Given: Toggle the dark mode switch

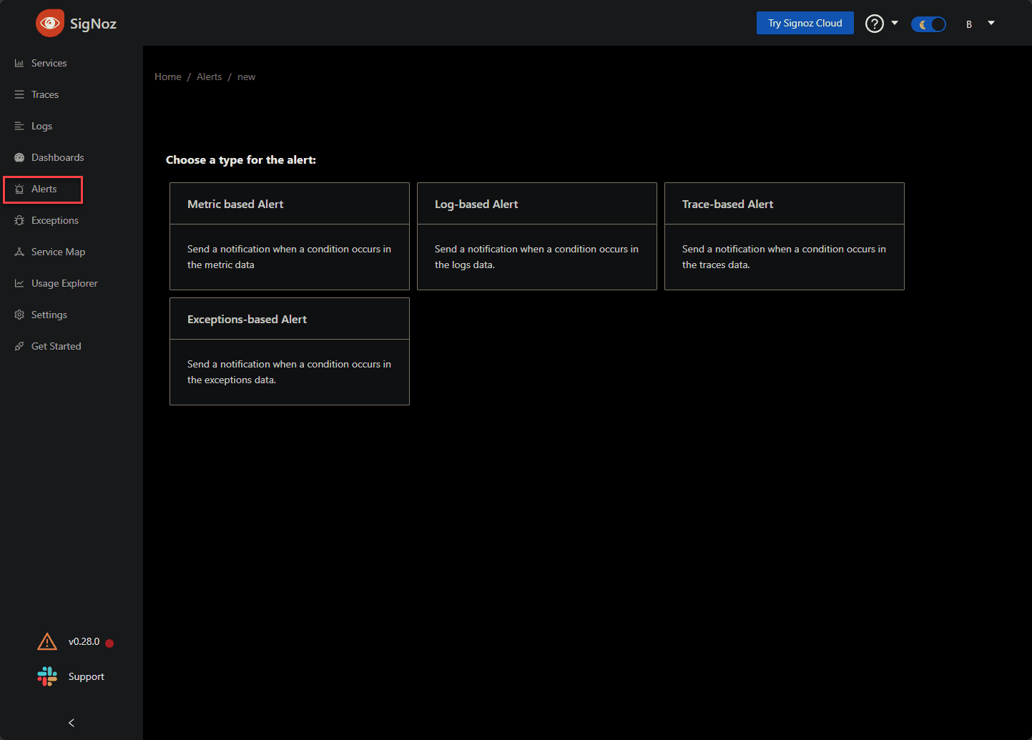Looking at the screenshot, I should (x=928, y=24).
